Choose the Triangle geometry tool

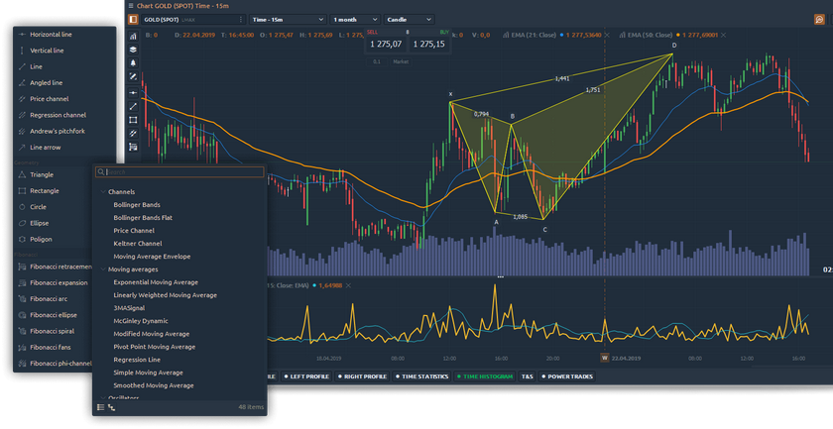click(x=42, y=174)
